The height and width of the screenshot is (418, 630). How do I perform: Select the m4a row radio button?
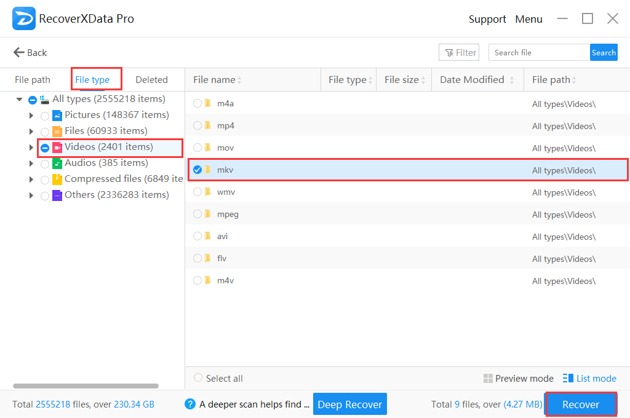tap(197, 103)
